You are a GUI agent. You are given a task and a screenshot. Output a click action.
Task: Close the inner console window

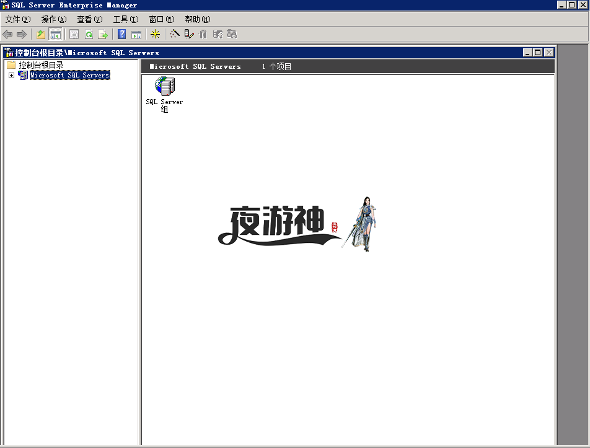click(x=549, y=52)
